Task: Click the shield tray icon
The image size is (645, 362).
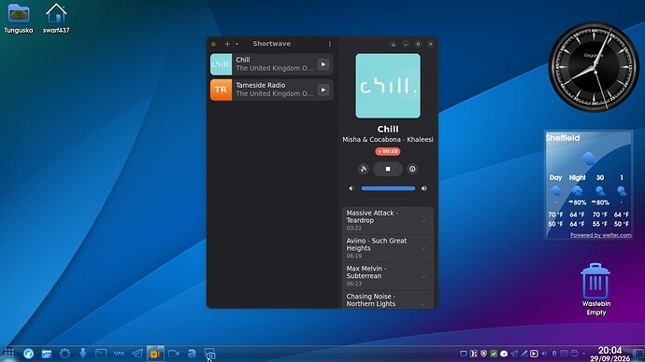Action: (484, 354)
